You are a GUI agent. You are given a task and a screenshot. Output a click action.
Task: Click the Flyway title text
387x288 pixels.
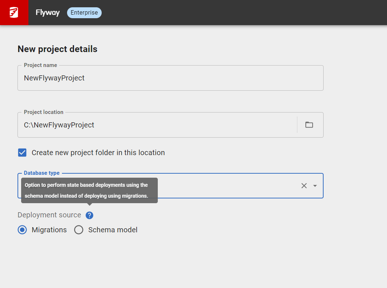[x=47, y=13]
